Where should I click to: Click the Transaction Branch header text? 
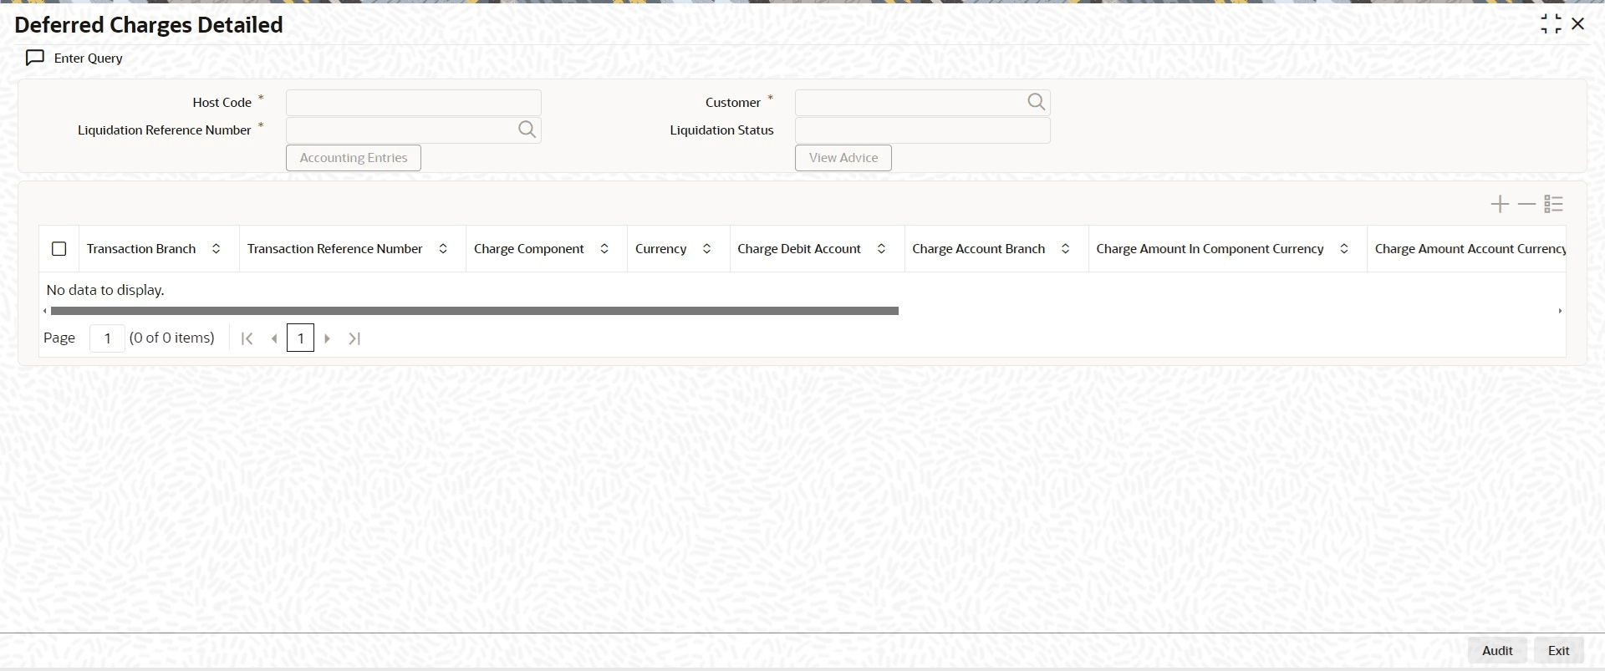tap(141, 249)
